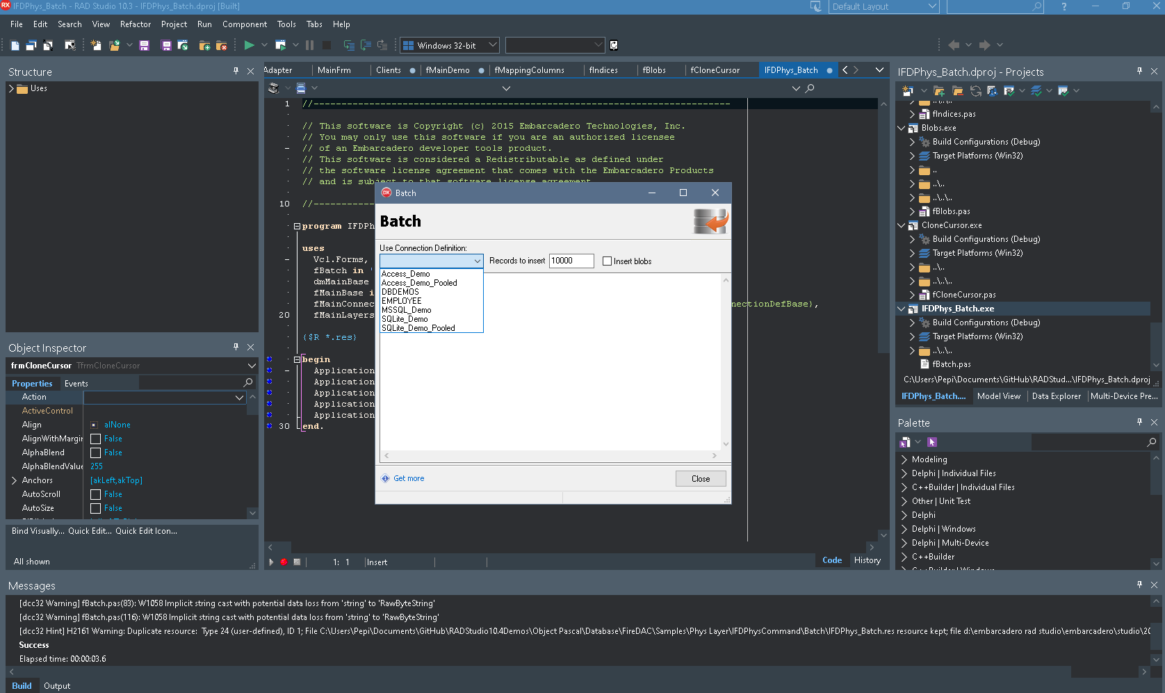Toggle the Insert blobs checkbox

607,261
